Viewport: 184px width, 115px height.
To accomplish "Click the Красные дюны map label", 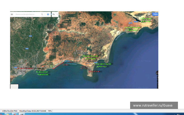I will pos(103,65).
